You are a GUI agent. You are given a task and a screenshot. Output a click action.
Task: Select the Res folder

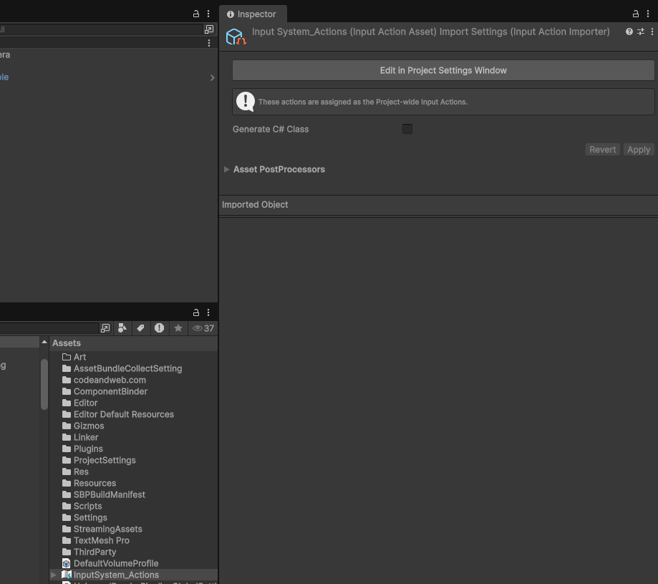133,472
